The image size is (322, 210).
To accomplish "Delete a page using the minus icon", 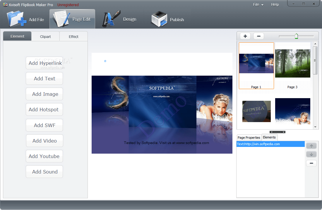I will tap(258, 36).
